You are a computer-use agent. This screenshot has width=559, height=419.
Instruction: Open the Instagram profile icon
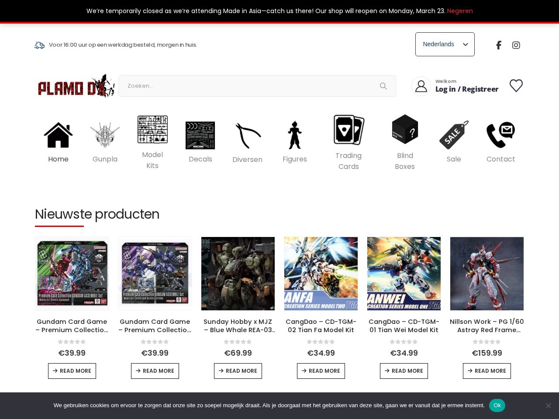click(516, 45)
